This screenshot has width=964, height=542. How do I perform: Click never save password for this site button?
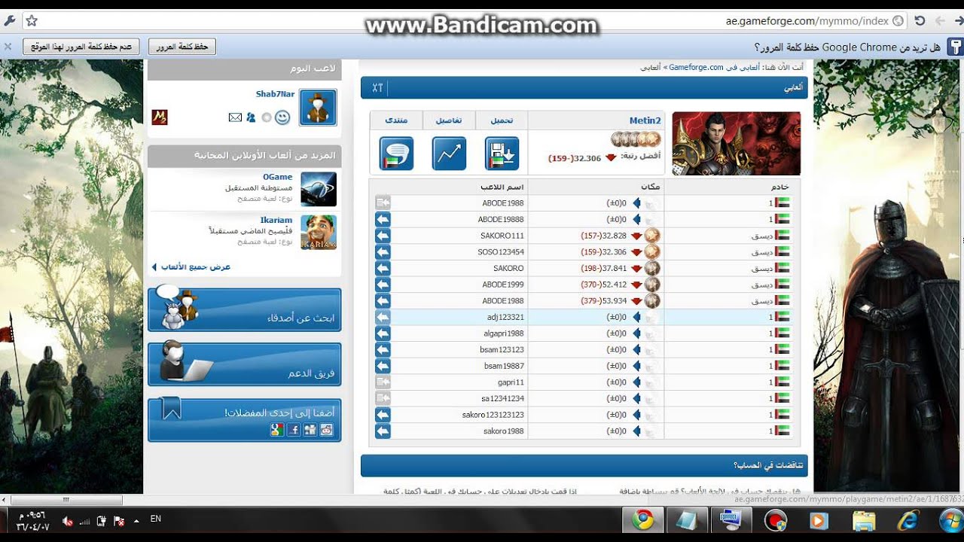pos(81,47)
